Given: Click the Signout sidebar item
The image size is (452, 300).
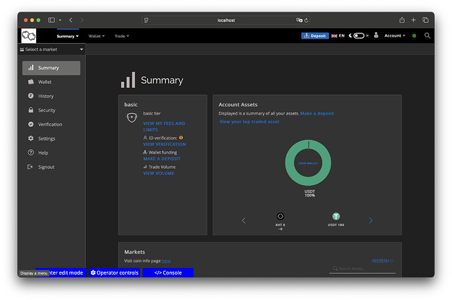Looking at the screenshot, I should 46,167.
